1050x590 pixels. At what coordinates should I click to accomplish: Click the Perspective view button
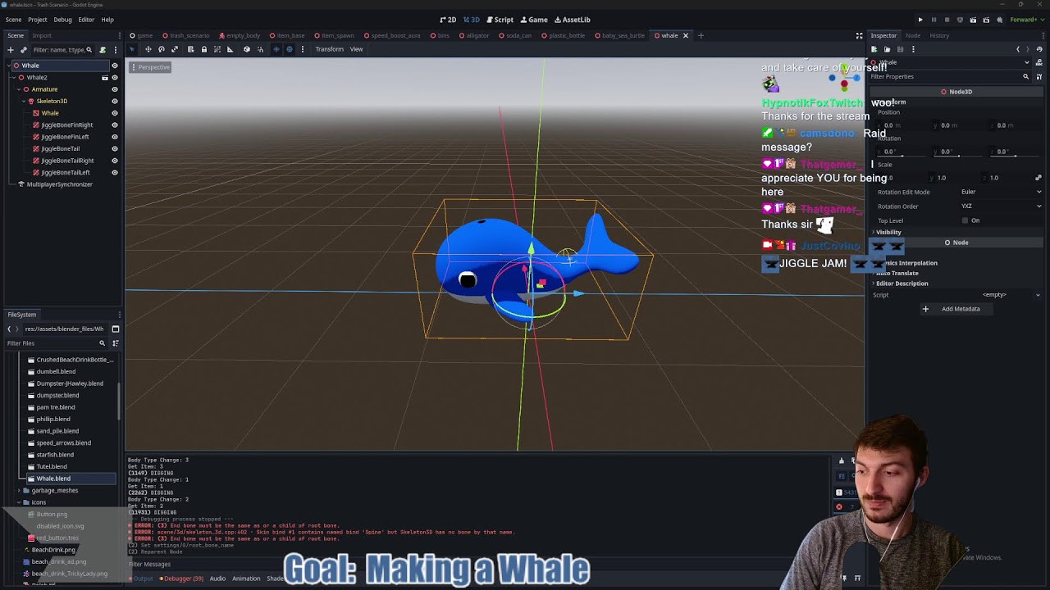(x=150, y=67)
